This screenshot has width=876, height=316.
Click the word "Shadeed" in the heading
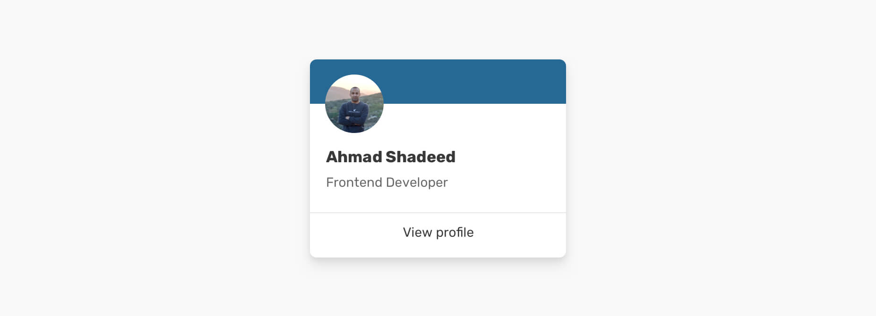pos(421,157)
